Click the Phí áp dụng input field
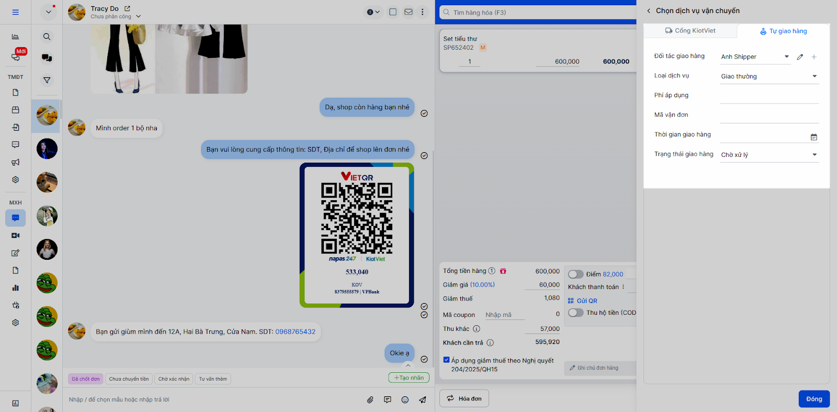 point(769,96)
